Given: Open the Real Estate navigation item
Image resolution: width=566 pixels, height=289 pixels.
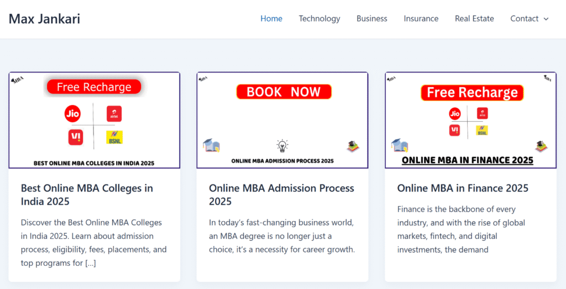Looking at the screenshot, I should 474,19.
